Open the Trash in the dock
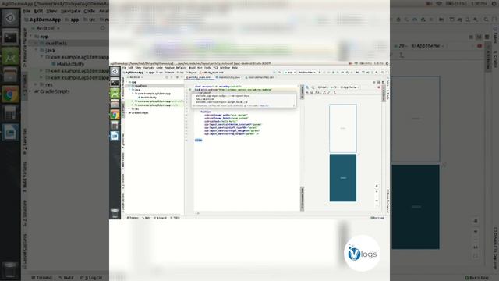 click(x=115, y=213)
